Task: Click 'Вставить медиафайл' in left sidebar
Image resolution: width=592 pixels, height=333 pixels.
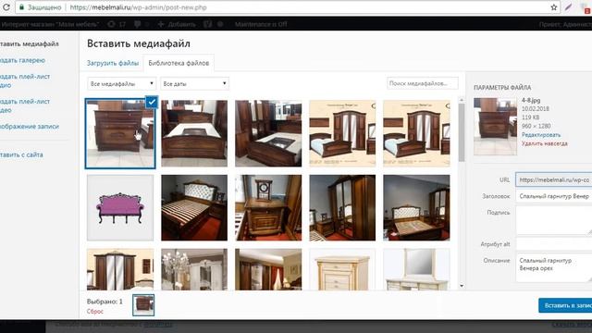Action: (29, 43)
